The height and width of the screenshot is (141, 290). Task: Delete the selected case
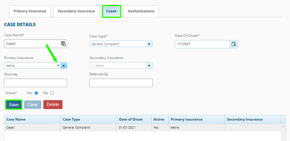click(x=53, y=104)
